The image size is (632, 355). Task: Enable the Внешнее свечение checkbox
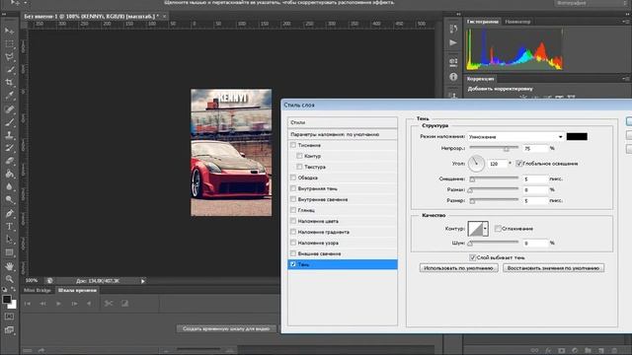pyautogui.click(x=293, y=253)
